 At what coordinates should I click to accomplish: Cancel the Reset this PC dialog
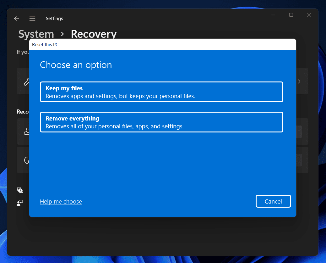pyautogui.click(x=273, y=201)
